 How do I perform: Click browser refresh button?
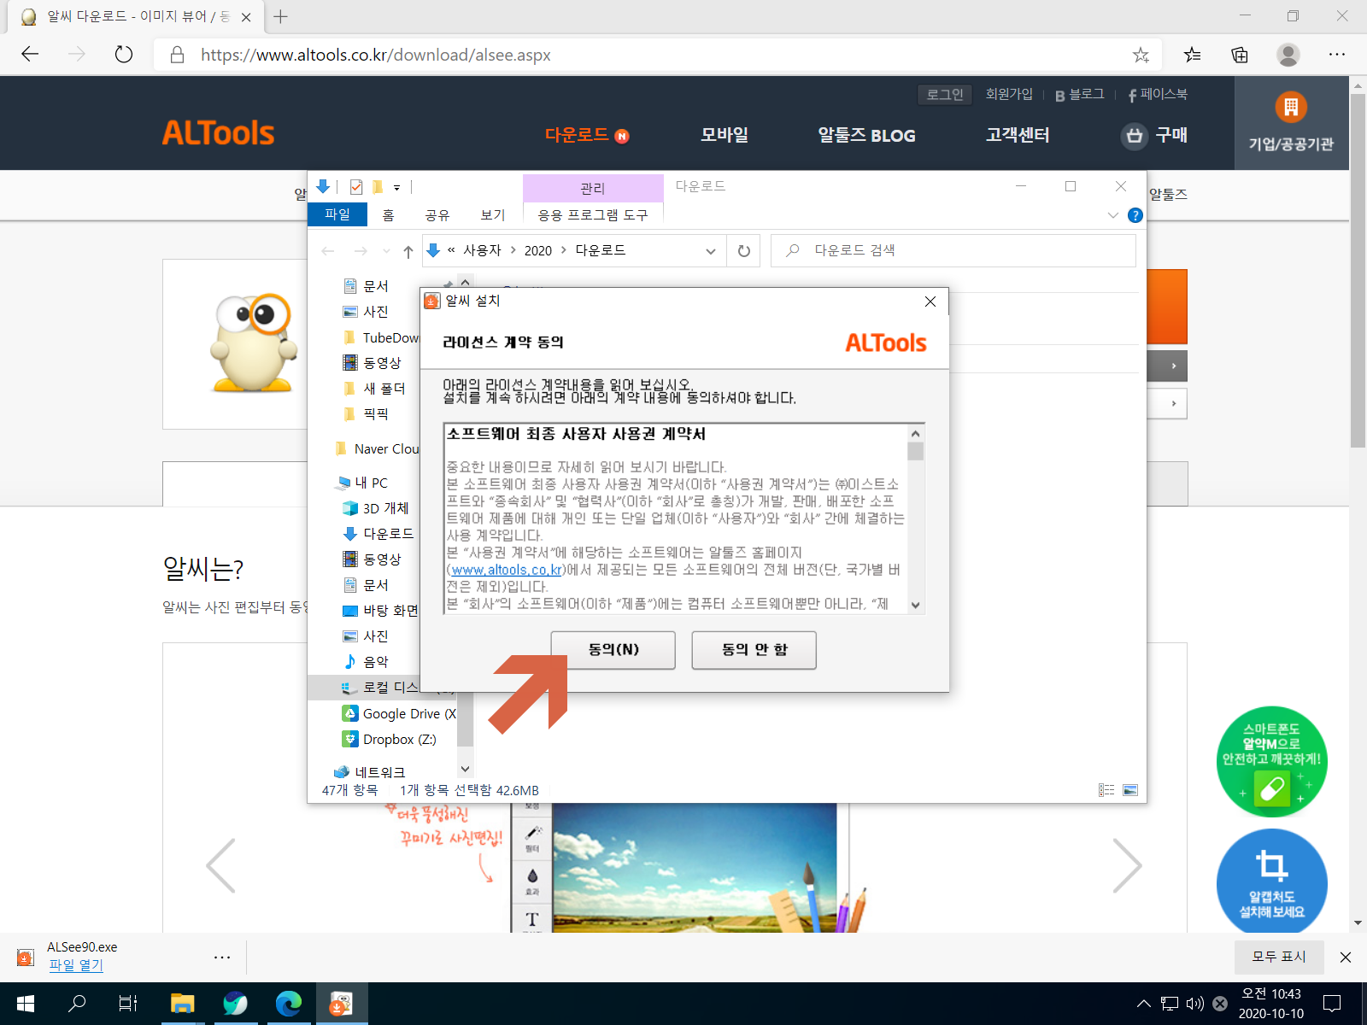click(x=124, y=55)
